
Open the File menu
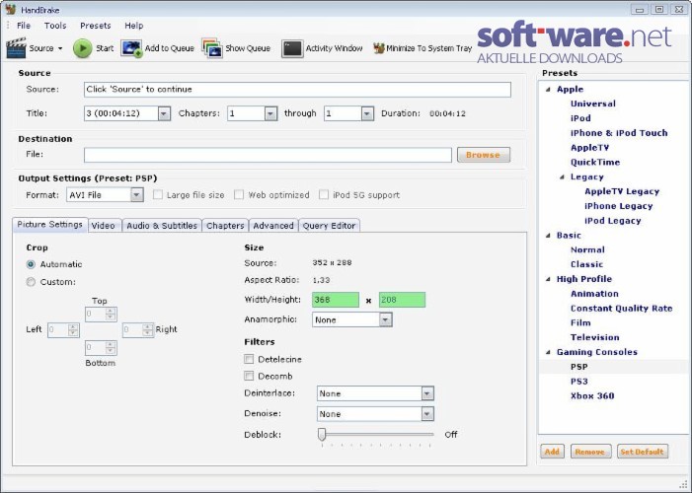[x=24, y=26]
